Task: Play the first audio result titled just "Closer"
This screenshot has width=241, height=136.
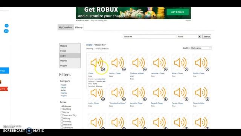Action: pos(103,70)
